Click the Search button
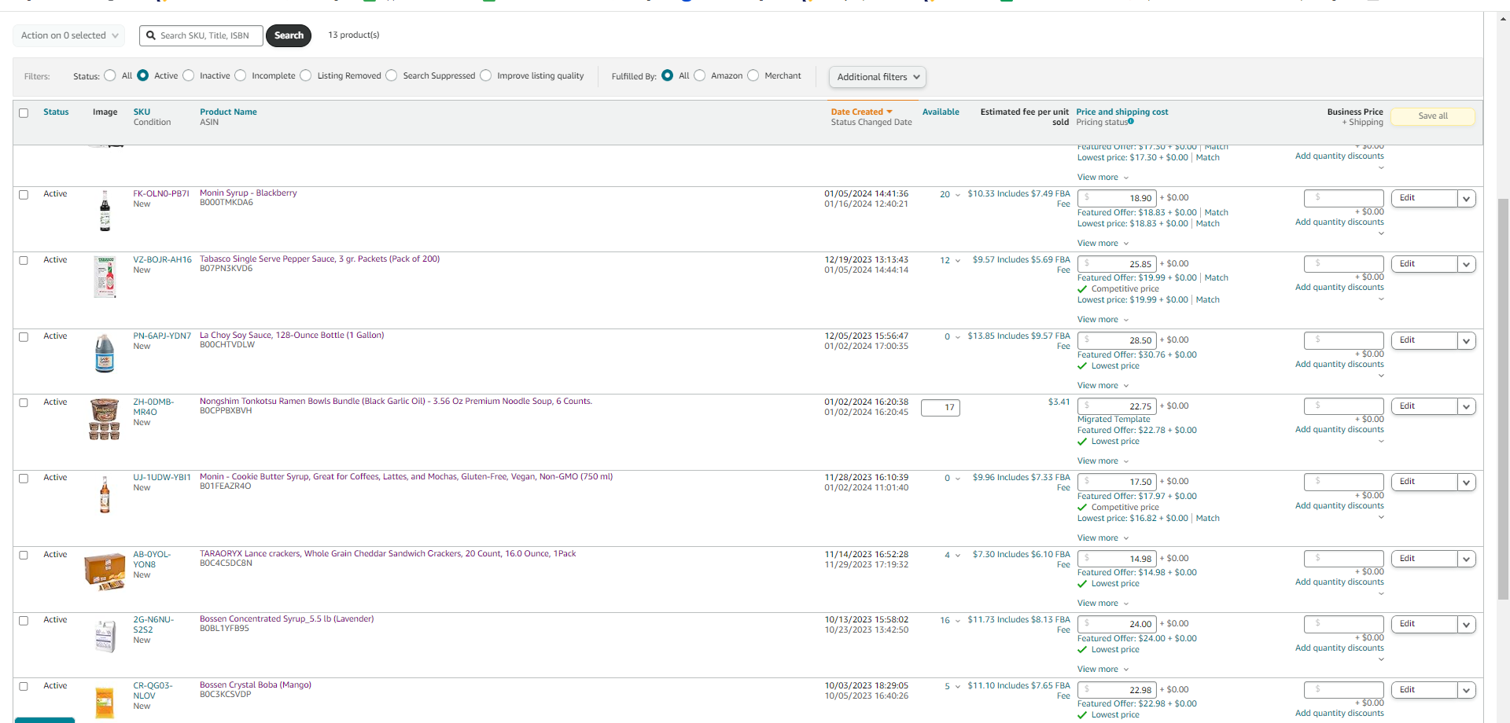The height and width of the screenshot is (723, 1510). [289, 35]
